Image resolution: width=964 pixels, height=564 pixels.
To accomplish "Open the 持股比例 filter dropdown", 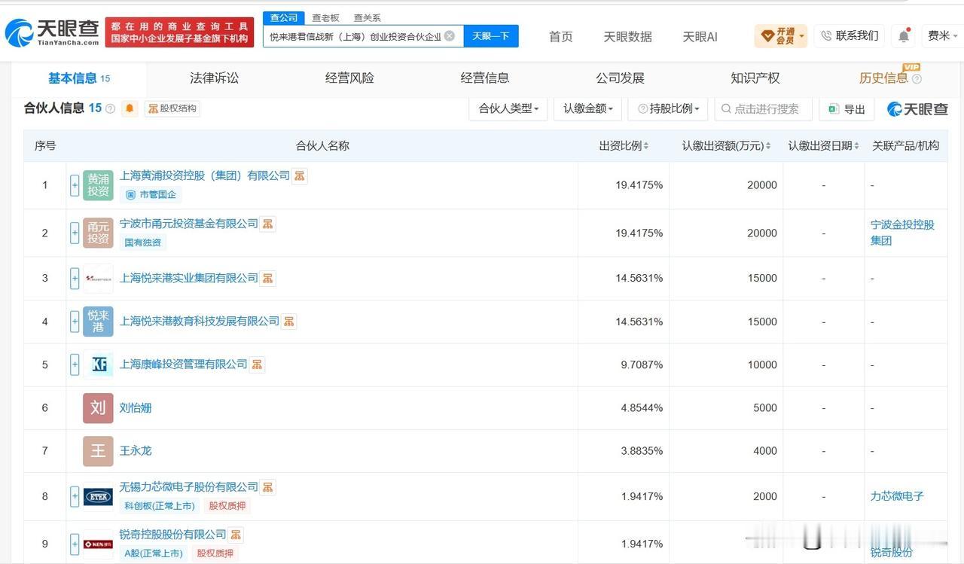I will coord(668,108).
